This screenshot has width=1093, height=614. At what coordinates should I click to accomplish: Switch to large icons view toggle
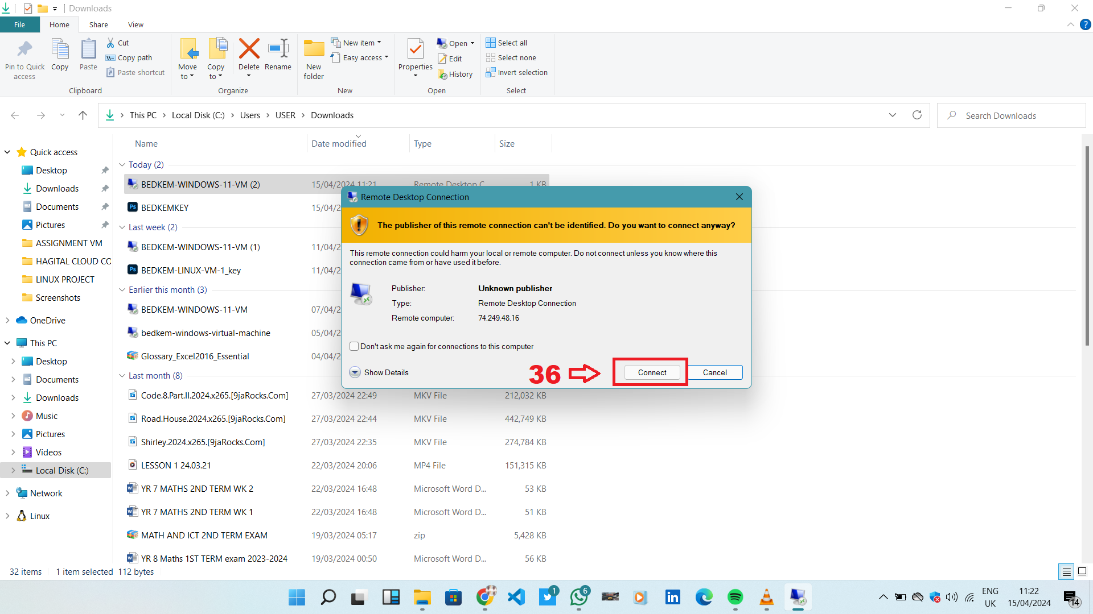pos(1082,571)
